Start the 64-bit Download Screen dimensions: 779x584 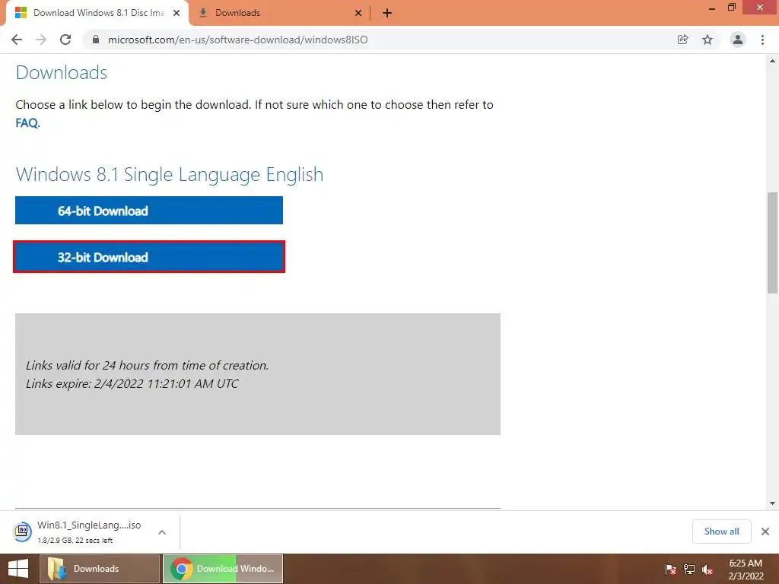(x=149, y=211)
